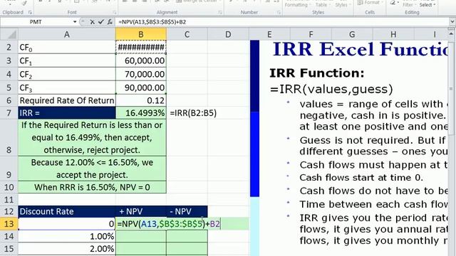Viewport: 456px width, 256px height.
Task: Click the 1.00% discount rate cell
Action: (67, 236)
